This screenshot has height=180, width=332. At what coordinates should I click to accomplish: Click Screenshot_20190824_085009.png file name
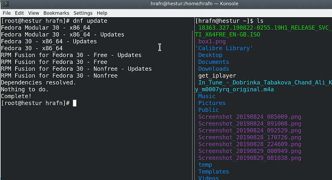250,117
